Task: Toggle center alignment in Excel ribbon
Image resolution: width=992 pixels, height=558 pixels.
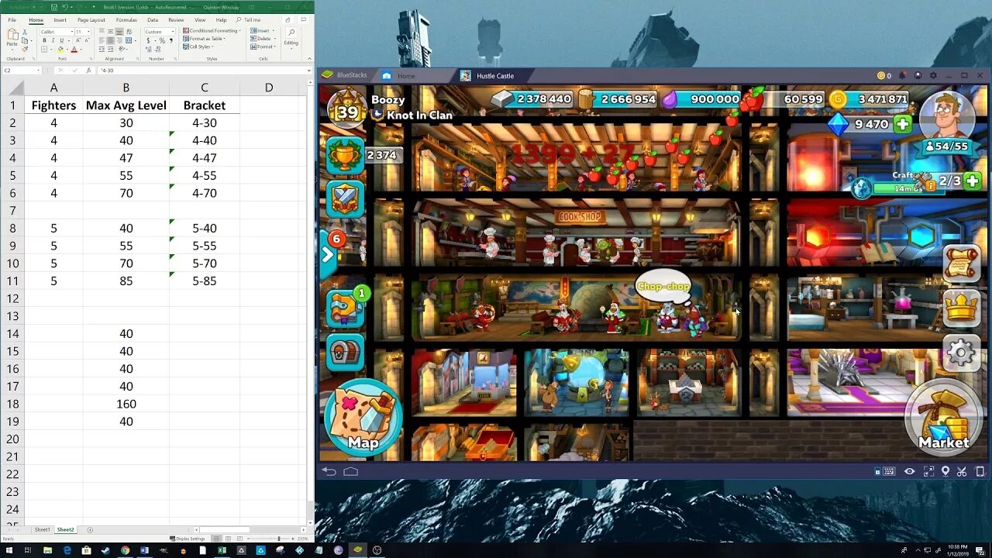Action: pyautogui.click(x=110, y=40)
